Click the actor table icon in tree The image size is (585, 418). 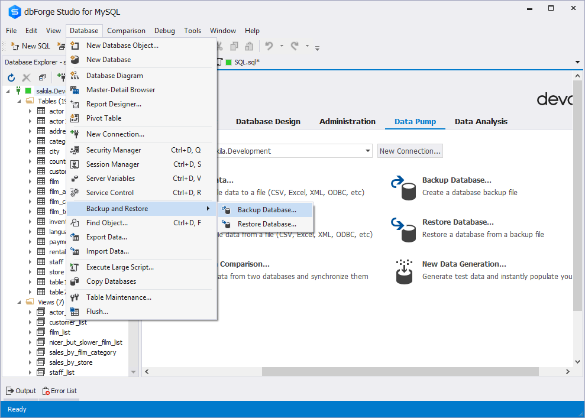click(41, 111)
